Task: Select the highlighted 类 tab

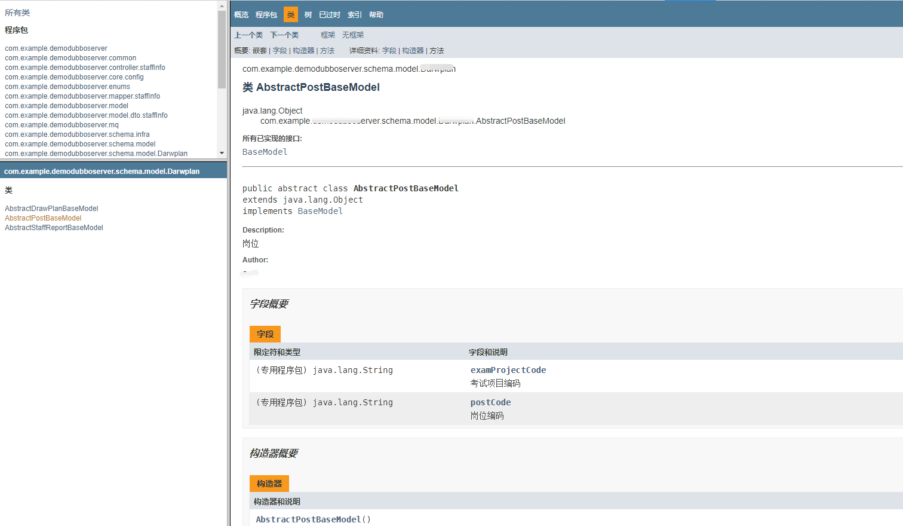Action: coord(291,14)
